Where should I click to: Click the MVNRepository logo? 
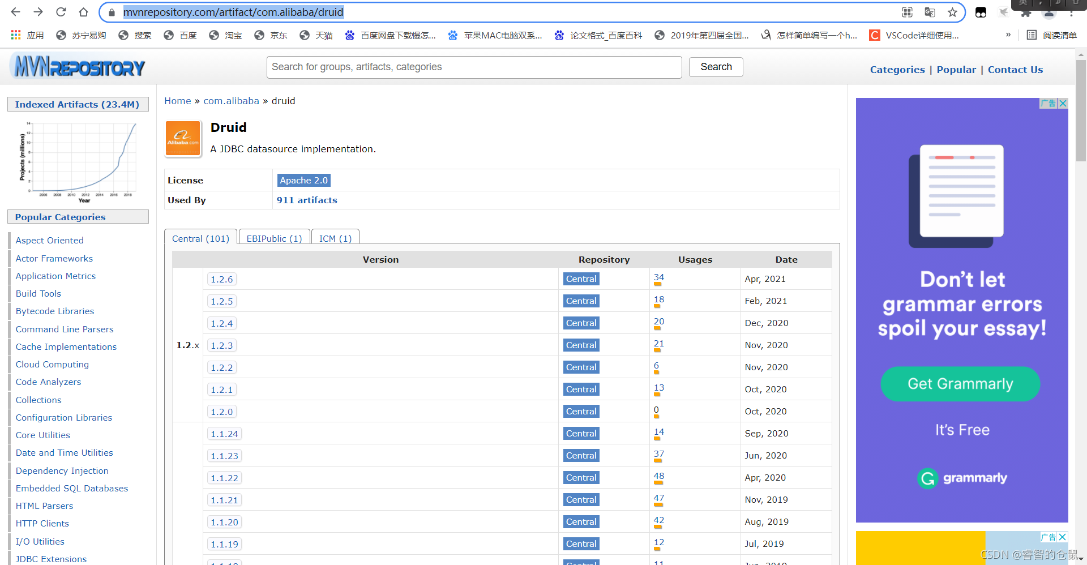pos(78,67)
